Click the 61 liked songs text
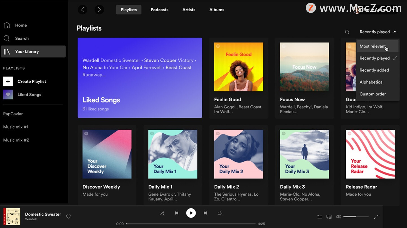The width and height of the screenshot is (407, 228). tap(96, 109)
